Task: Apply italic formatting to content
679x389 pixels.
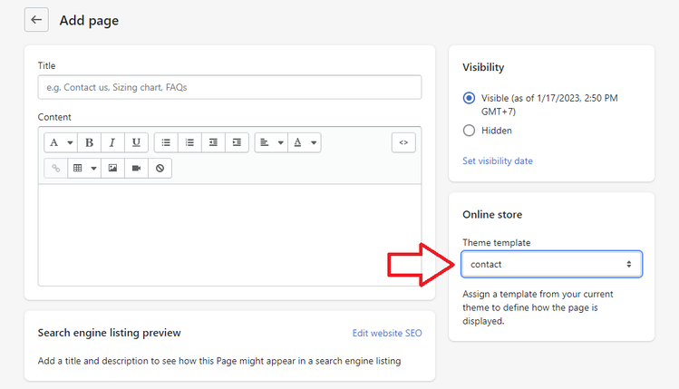Action: coord(112,142)
